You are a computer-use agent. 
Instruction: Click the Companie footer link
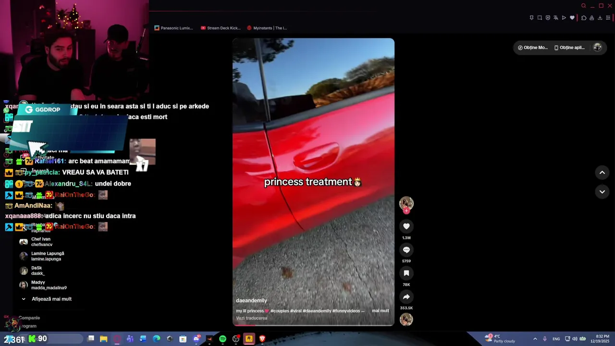tap(29, 318)
